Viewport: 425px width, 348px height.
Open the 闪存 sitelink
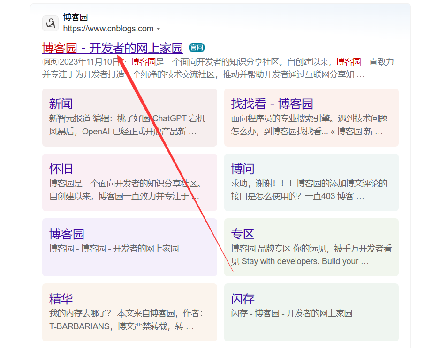click(x=243, y=299)
